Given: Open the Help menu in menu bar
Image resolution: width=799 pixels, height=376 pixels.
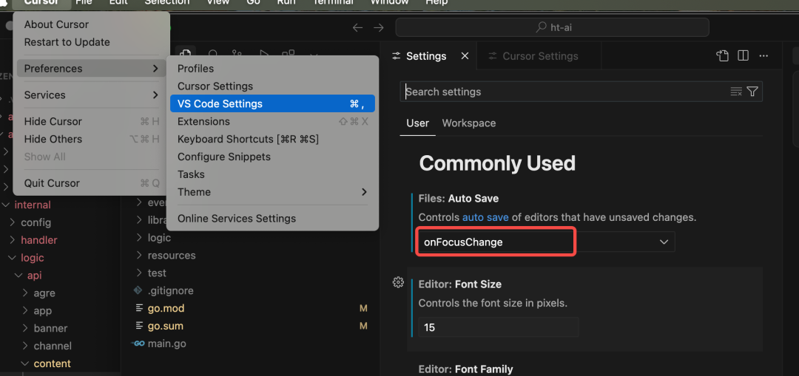Looking at the screenshot, I should 436,2.
